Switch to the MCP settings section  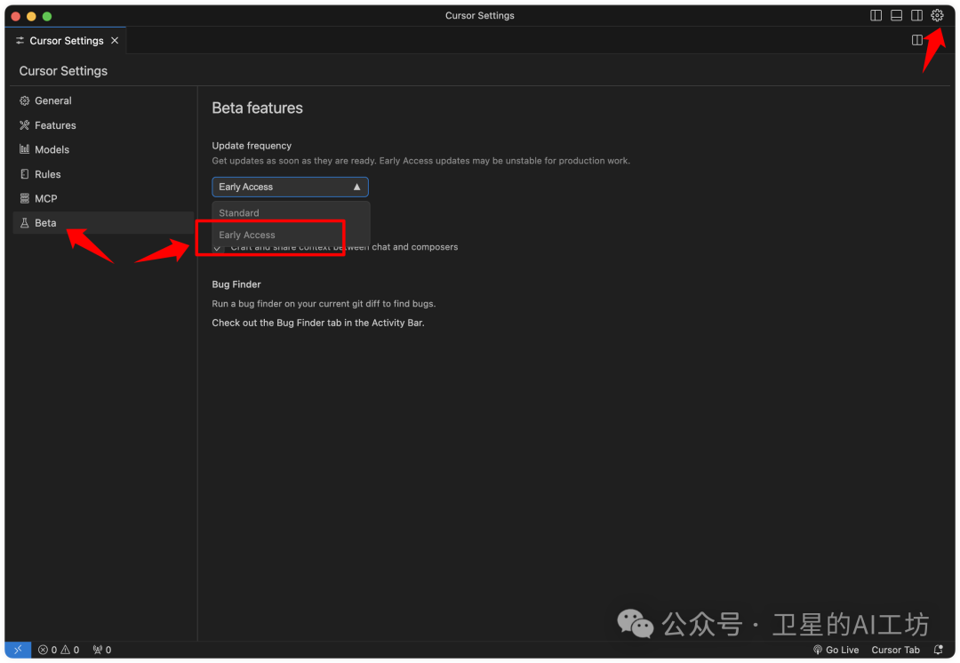(45, 198)
